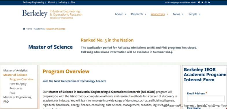Click 'Ranked No. 3 in the Nation' text
The image size is (227, 109).
[107, 40]
